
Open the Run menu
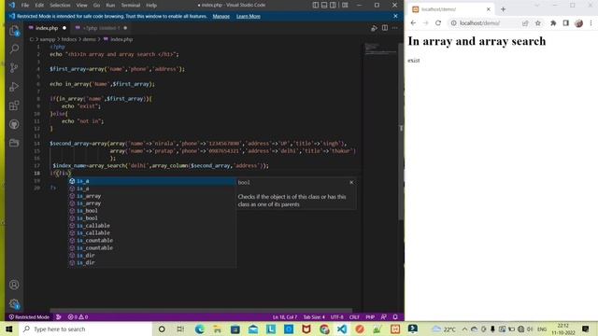[x=110, y=6]
